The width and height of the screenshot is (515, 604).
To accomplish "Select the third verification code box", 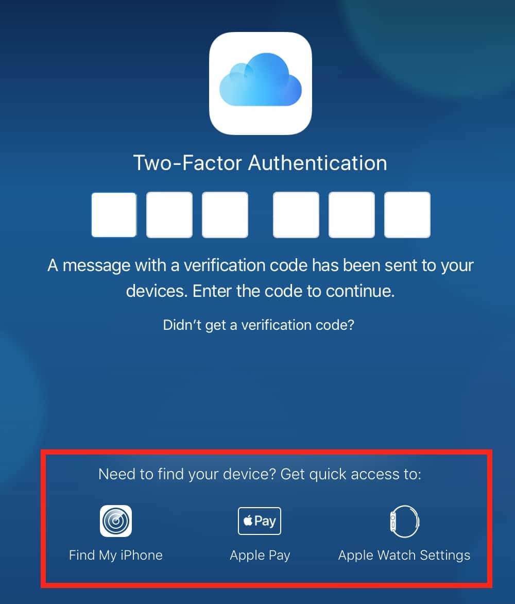I will pyautogui.click(x=225, y=215).
